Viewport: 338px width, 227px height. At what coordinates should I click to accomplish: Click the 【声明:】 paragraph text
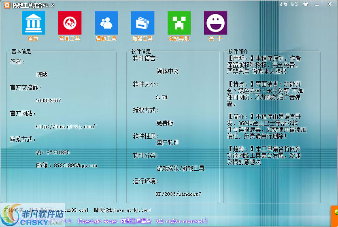click(x=264, y=65)
